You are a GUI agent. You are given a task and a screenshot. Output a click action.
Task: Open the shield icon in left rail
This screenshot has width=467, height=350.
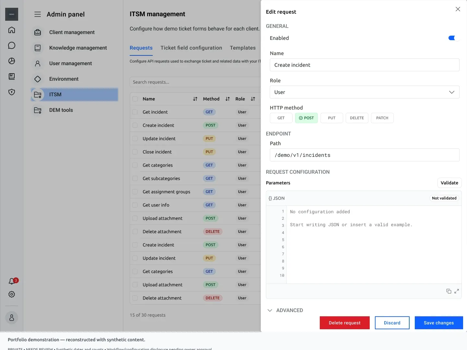click(12, 92)
